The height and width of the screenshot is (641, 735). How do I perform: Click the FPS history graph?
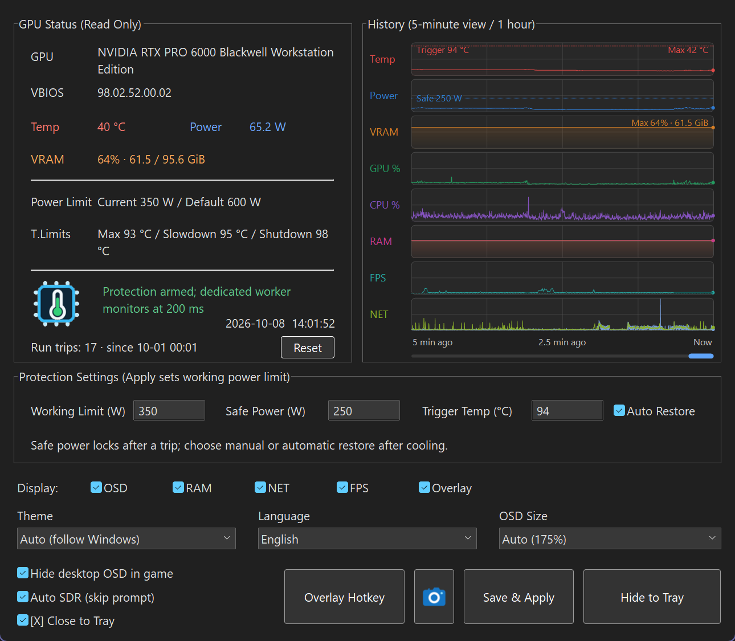pyautogui.click(x=562, y=278)
